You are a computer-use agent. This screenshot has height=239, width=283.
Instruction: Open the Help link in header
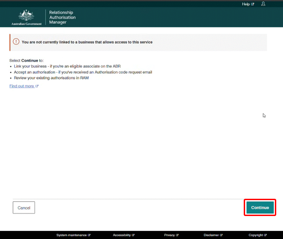(246, 4)
